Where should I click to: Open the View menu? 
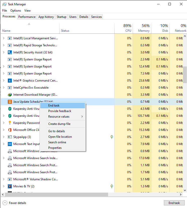(27, 11)
